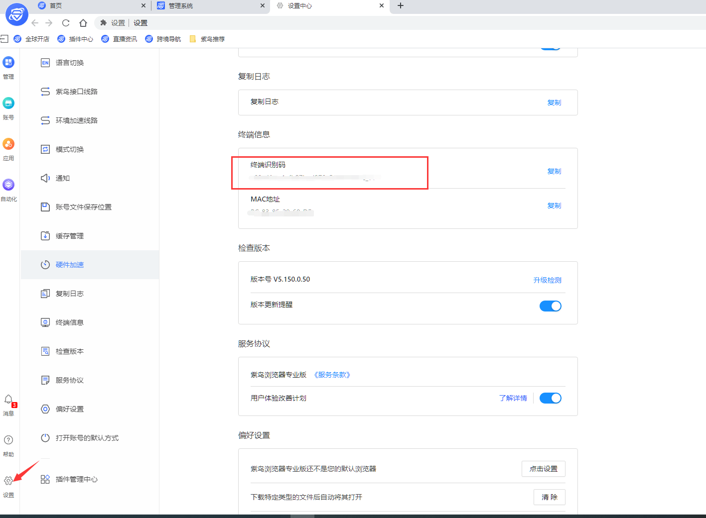The height and width of the screenshot is (518, 706).
Task: Copy the 终端识别码 value
Action: click(554, 171)
